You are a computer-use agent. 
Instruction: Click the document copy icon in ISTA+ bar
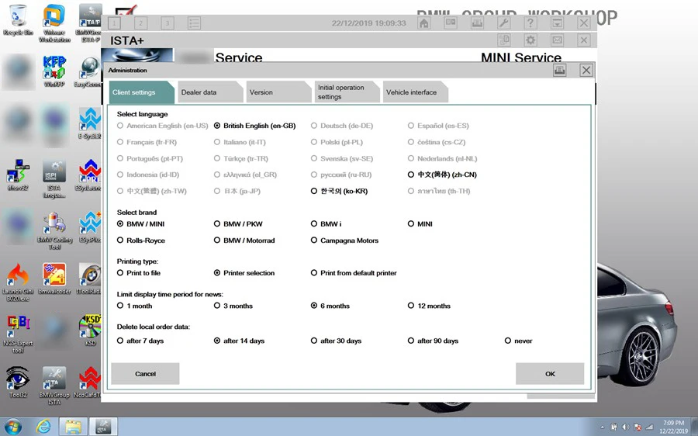[x=504, y=40]
